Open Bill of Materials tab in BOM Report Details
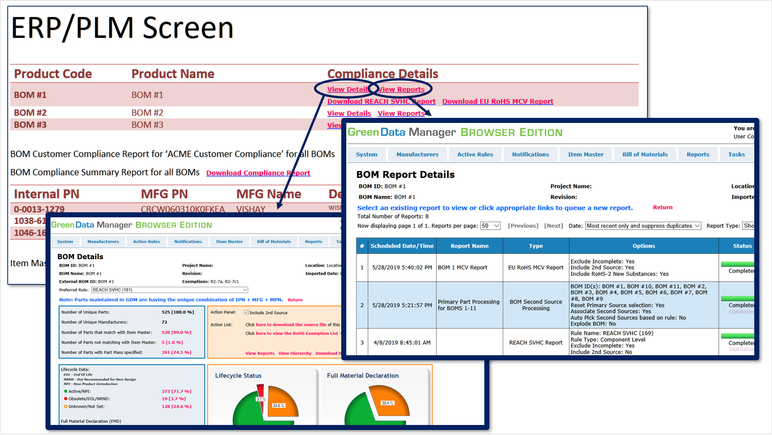The height and width of the screenshot is (435, 772). (645, 155)
